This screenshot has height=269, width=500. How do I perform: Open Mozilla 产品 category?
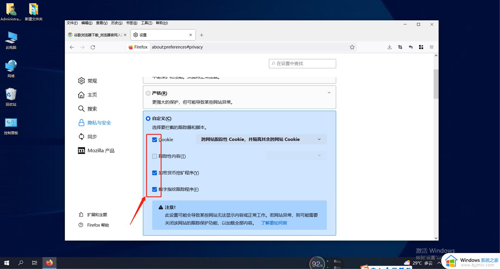(x=96, y=150)
